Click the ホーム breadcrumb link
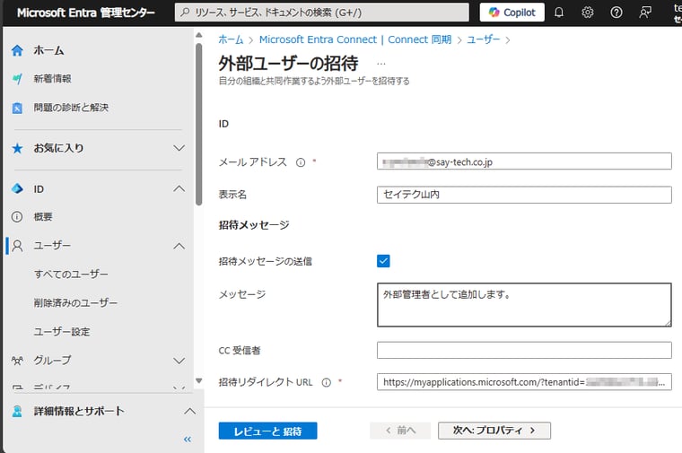The width and height of the screenshot is (682, 453). [x=231, y=39]
